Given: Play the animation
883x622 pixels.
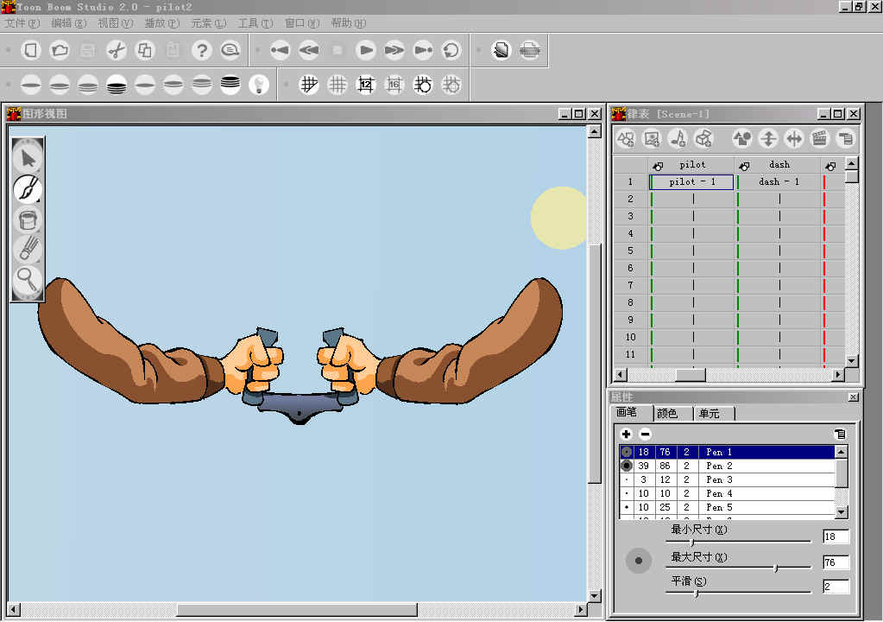Looking at the screenshot, I should pyautogui.click(x=366, y=50).
